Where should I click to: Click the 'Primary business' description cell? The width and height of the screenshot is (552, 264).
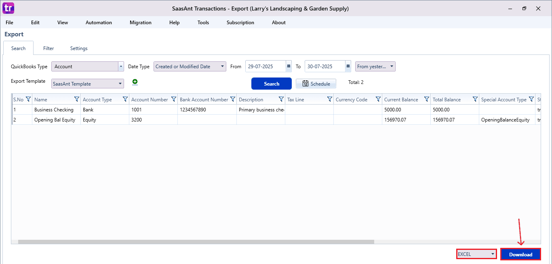(x=261, y=110)
